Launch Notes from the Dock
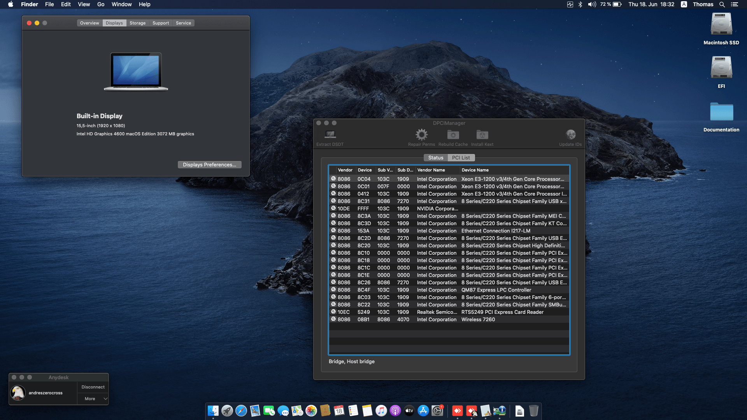This screenshot has height=420, width=747. coord(367,411)
